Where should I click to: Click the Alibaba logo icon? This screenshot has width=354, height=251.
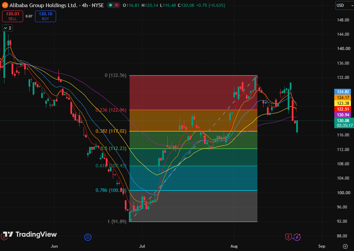tap(5, 5)
